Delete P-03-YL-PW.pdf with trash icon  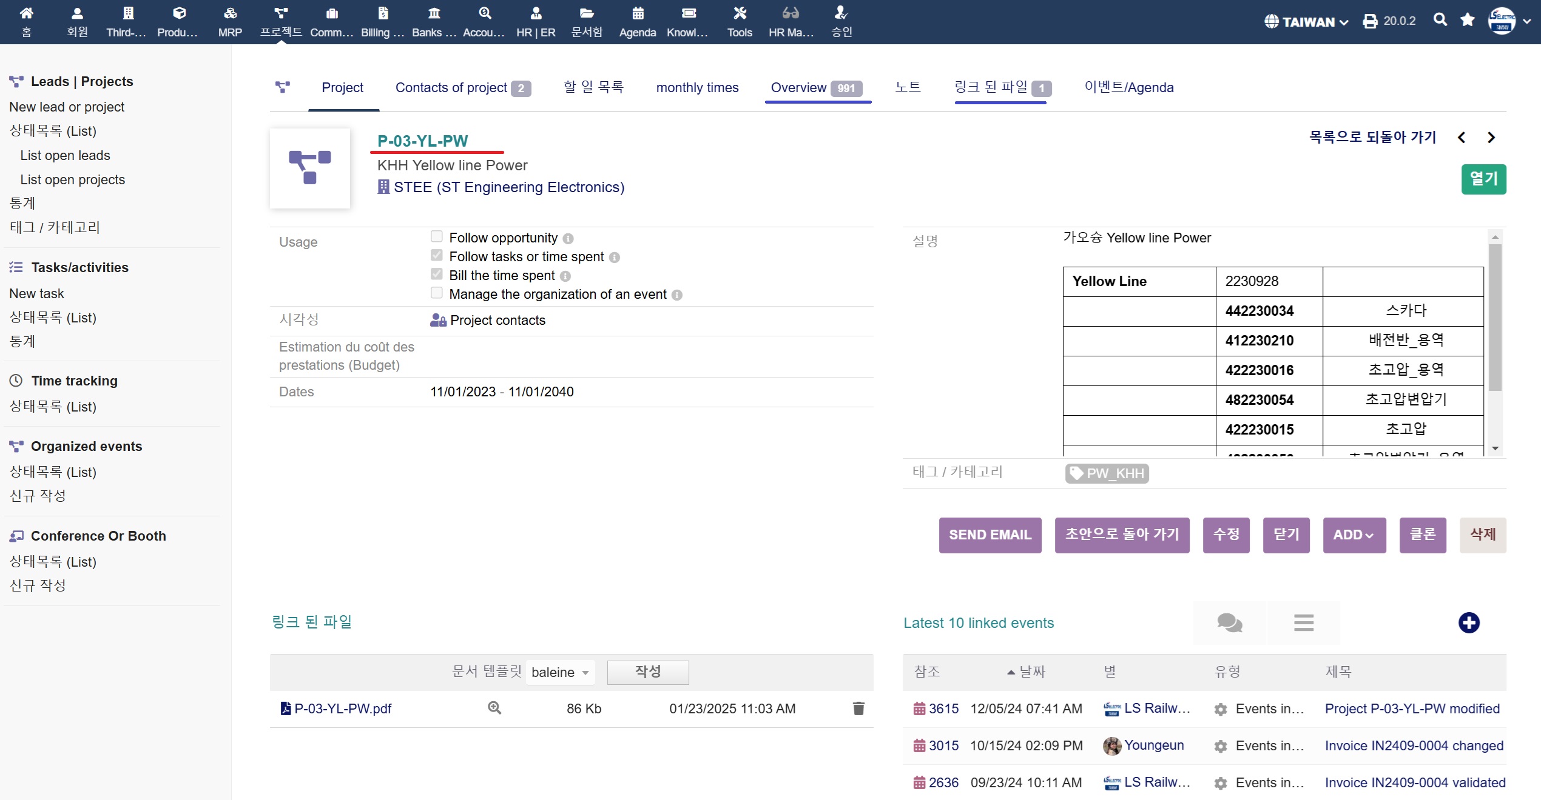click(x=858, y=708)
